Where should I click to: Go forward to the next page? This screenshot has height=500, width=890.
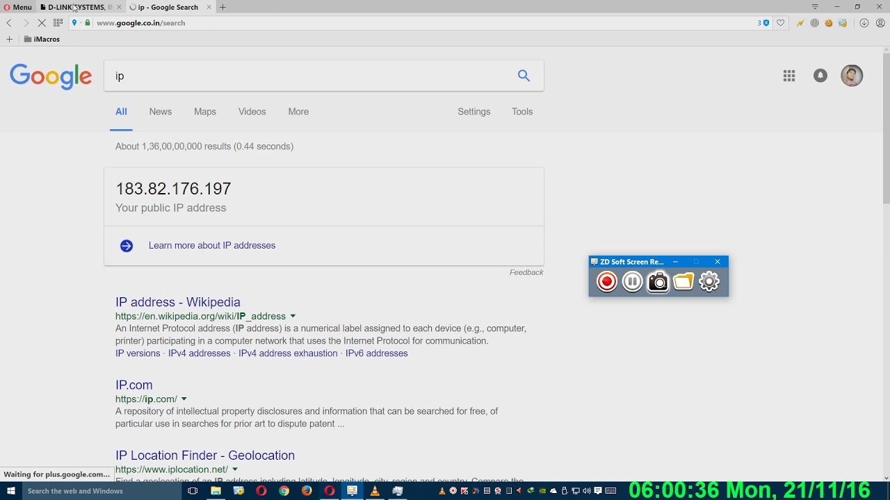(x=26, y=23)
